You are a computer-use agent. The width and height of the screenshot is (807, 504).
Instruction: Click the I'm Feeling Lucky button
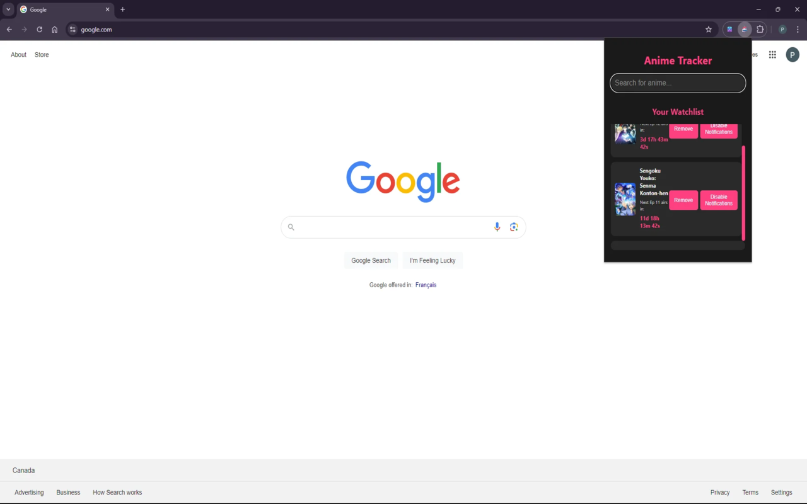tap(433, 260)
